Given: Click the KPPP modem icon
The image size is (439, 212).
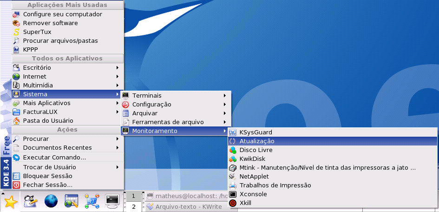Looking at the screenshot, I should (x=17, y=50).
